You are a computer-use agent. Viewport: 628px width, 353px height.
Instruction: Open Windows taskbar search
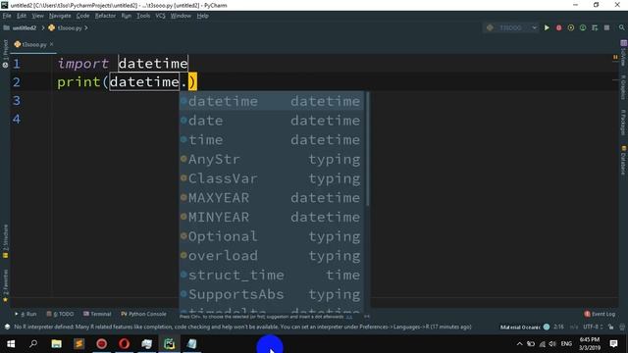pos(33,344)
